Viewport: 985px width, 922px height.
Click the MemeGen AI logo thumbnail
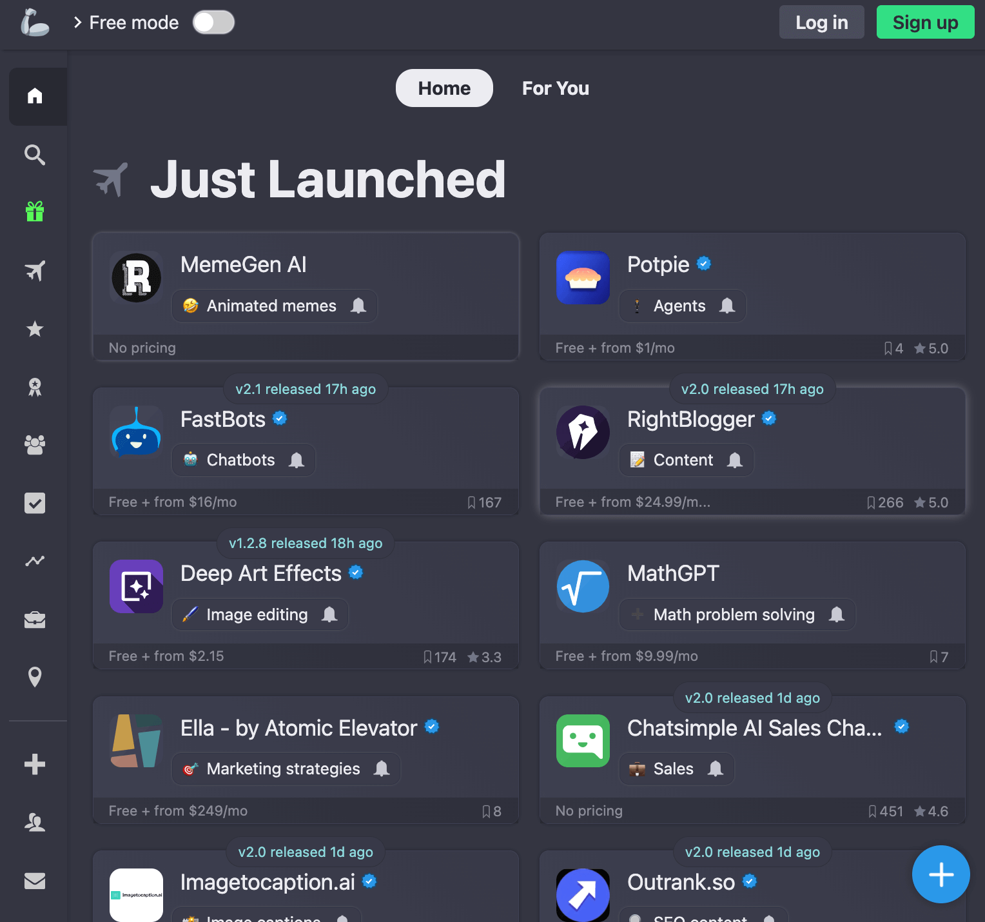(136, 278)
